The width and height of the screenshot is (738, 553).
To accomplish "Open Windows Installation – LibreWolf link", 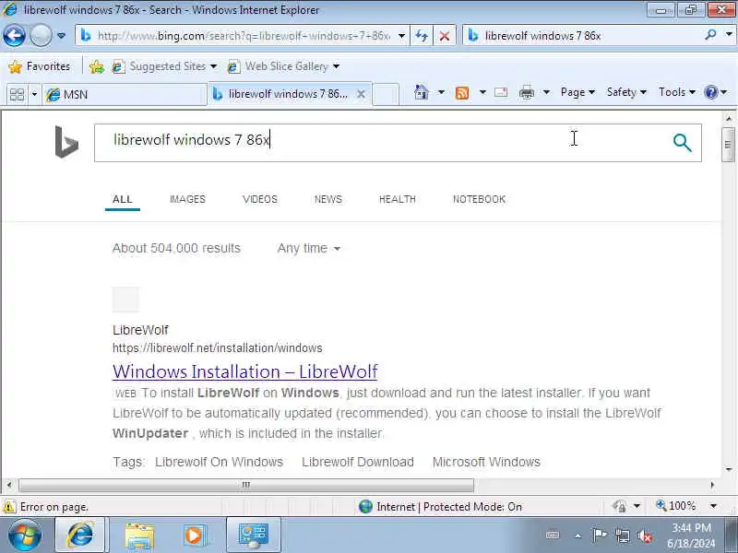I will (x=245, y=371).
